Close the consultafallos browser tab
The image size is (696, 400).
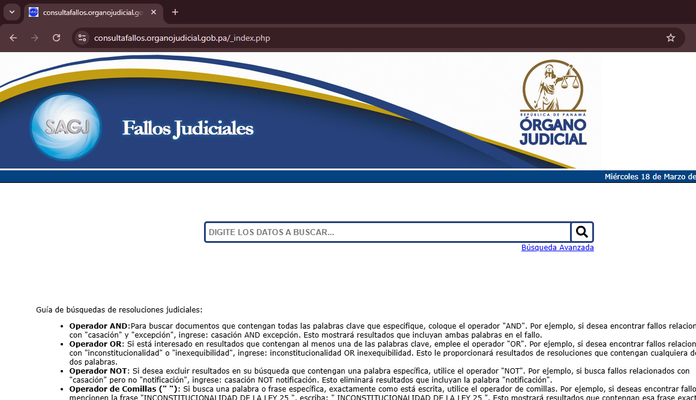click(154, 12)
